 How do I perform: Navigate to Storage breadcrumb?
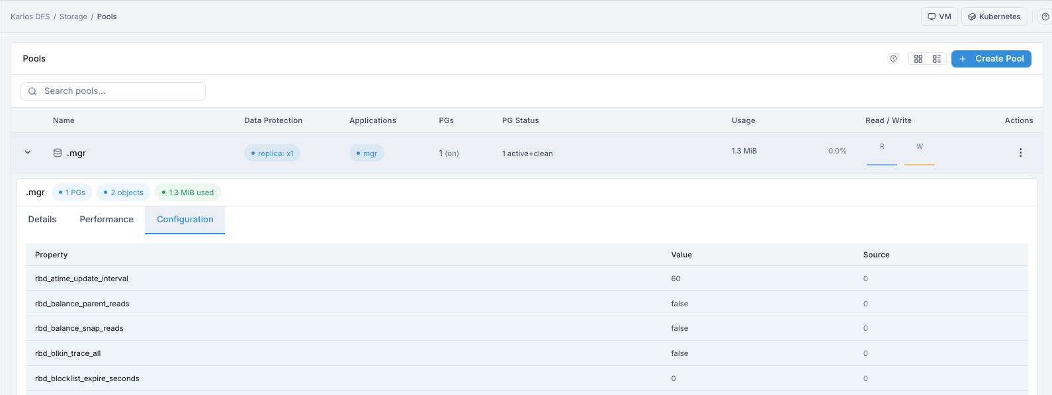click(x=73, y=17)
